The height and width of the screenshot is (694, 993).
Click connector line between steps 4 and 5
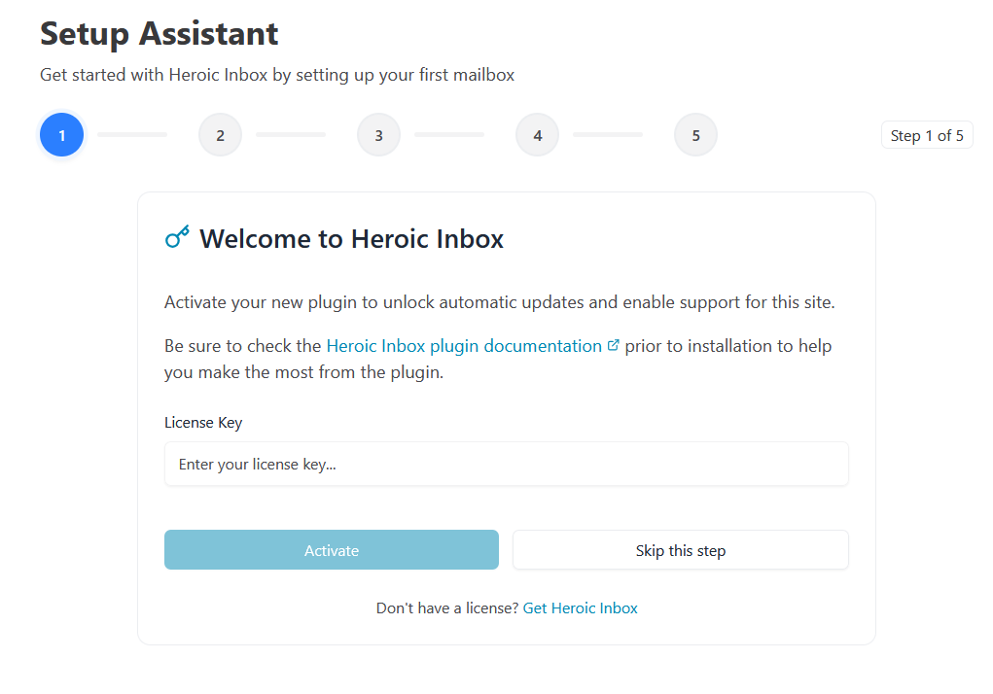tap(608, 135)
